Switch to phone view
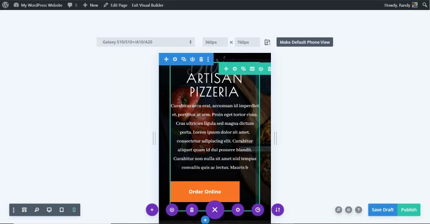Viewport: 430px width, 224px height. tap(74, 210)
